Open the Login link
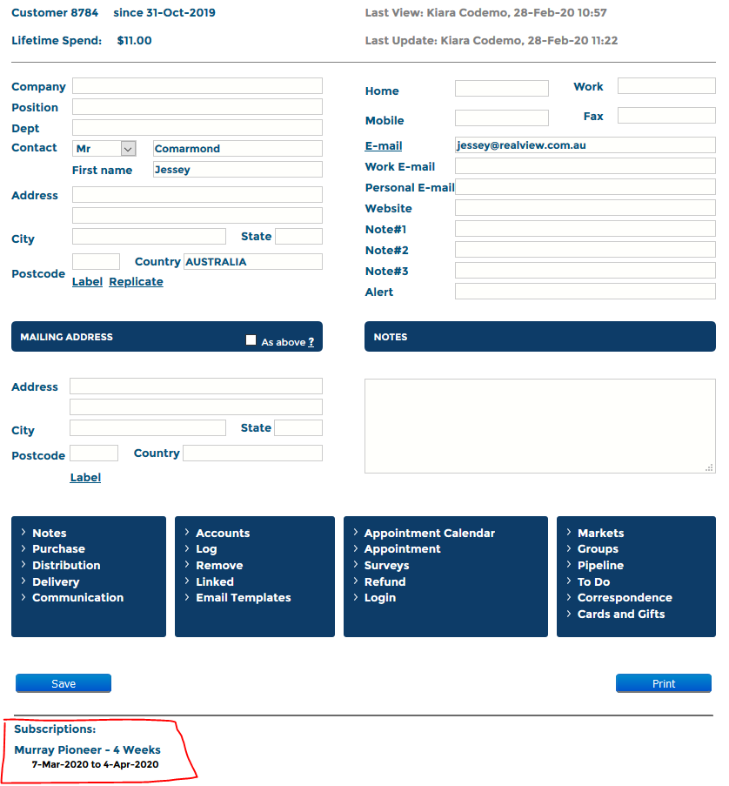Viewport: 729px width, 786px height. (380, 597)
